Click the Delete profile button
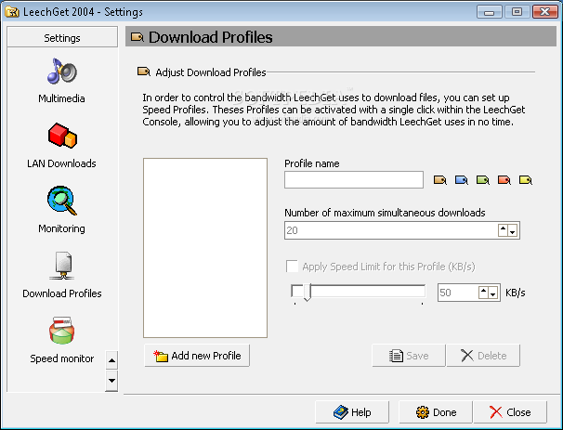 [483, 356]
